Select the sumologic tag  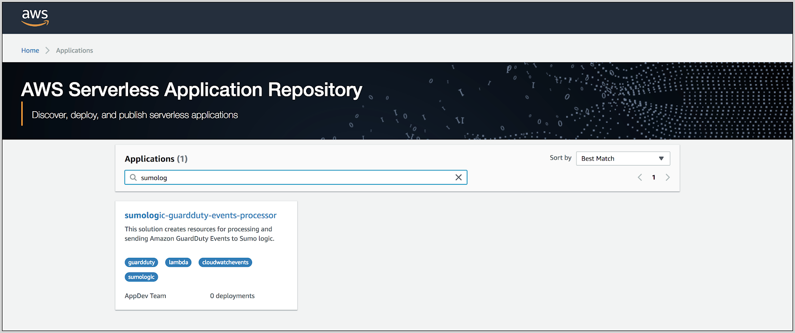pyautogui.click(x=141, y=277)
